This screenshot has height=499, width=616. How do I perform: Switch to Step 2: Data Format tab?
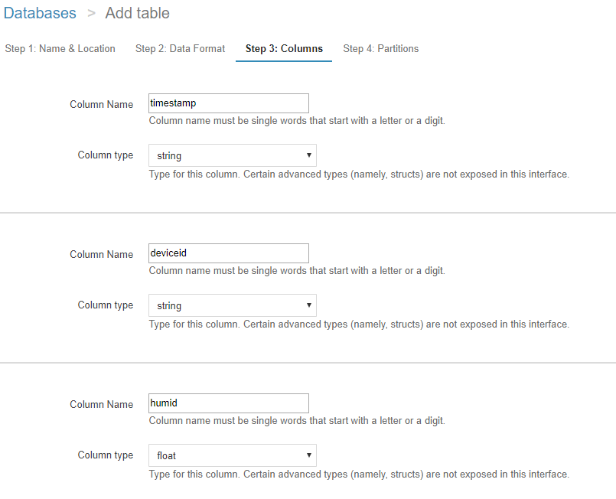[180, 48]
